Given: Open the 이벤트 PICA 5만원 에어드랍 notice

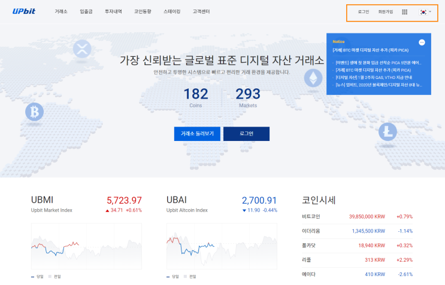Looking at the screenshot, I should 379,63.
